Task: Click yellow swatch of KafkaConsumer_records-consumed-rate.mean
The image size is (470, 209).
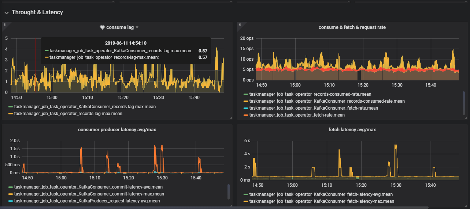Action: point(246,101)
